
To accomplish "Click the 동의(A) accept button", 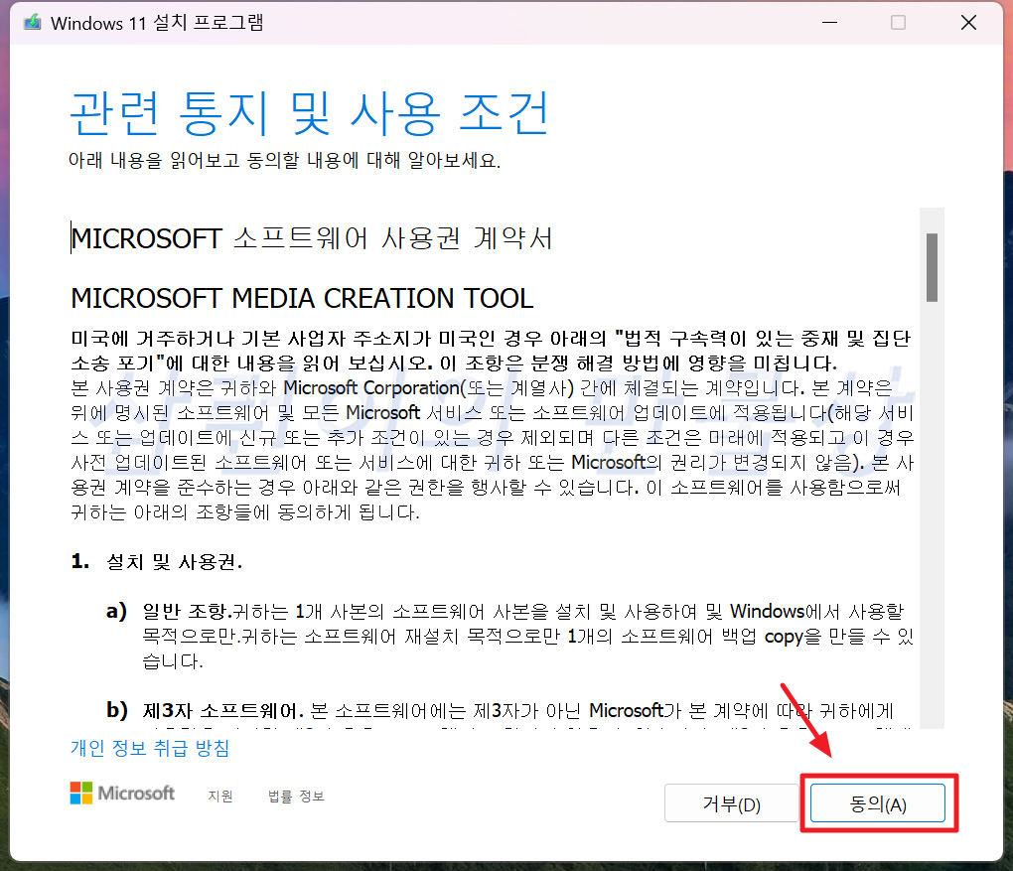I will tap(877, 803).
